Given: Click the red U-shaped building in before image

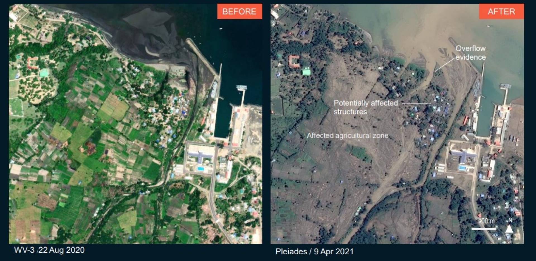Looking at the screenshot, I should coord(33,63).
